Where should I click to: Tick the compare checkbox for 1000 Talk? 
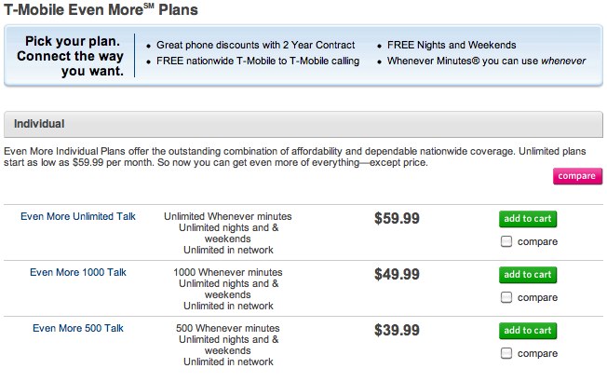(x=506, y=298)
